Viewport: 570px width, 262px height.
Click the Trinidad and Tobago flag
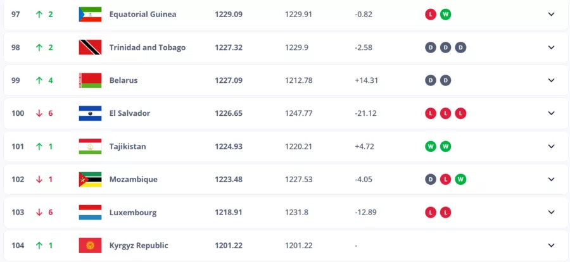90,47
